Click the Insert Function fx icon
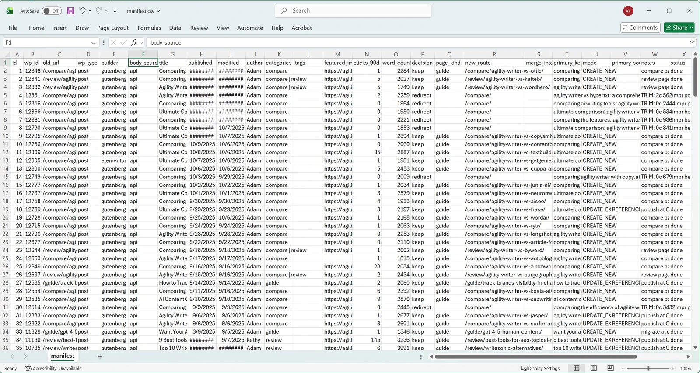 [x=134, y=42]
